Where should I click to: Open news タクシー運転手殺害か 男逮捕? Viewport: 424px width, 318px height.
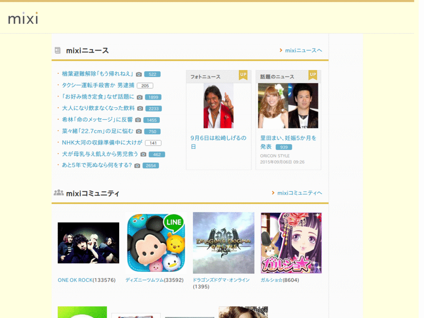(98, 85)
